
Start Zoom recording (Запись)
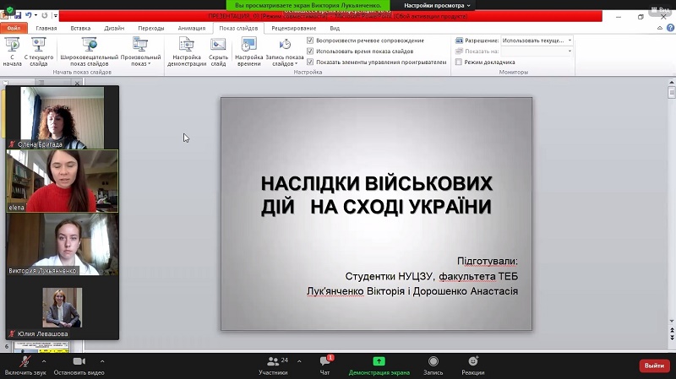433,361
